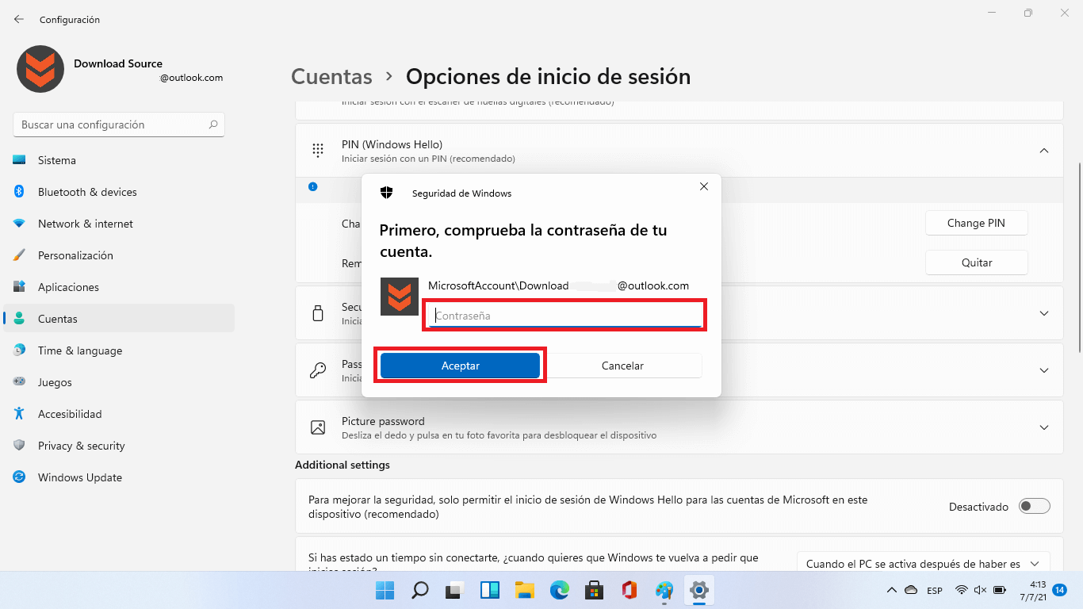Screen dimensions: 1083x609
Task: Click the Aplicaciones grid icon
Action: point(19,287)
